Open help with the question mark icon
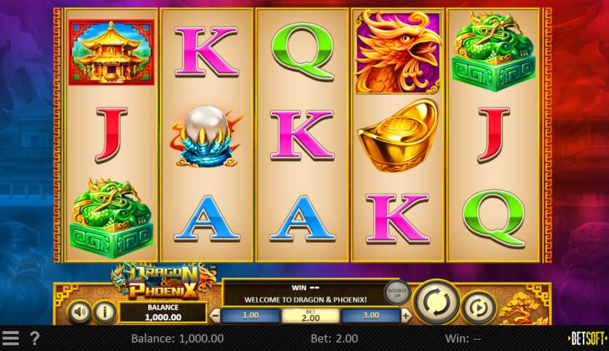The image size is (609, 351). pos(34,338)
